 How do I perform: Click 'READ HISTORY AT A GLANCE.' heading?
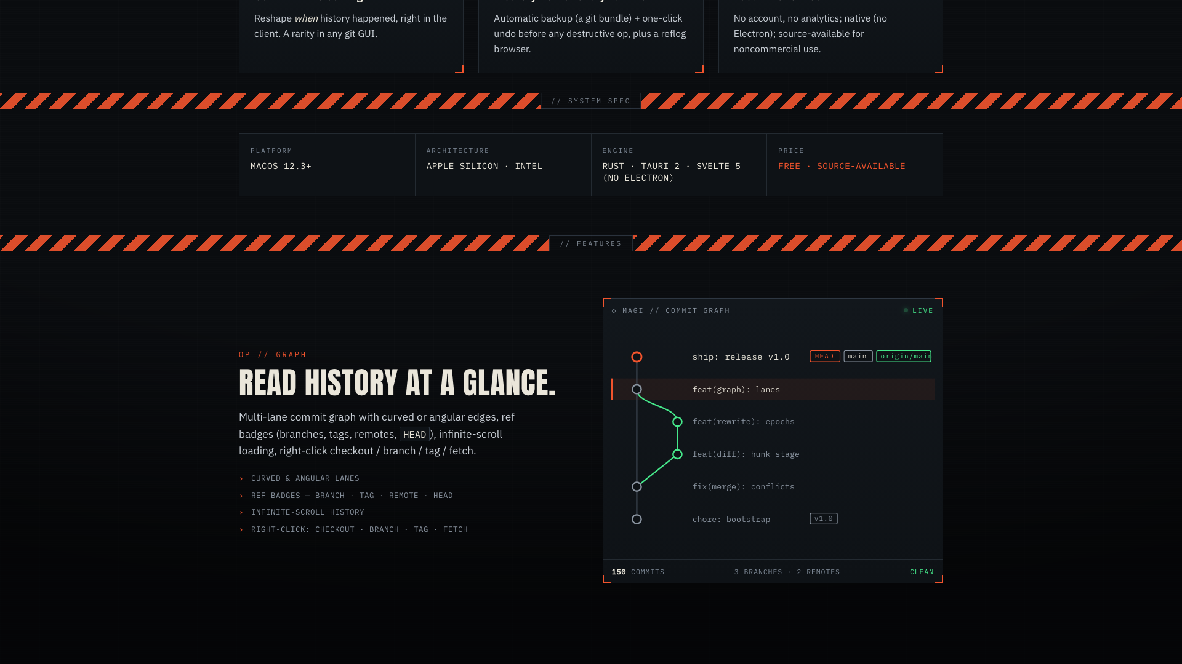[397, 383]
